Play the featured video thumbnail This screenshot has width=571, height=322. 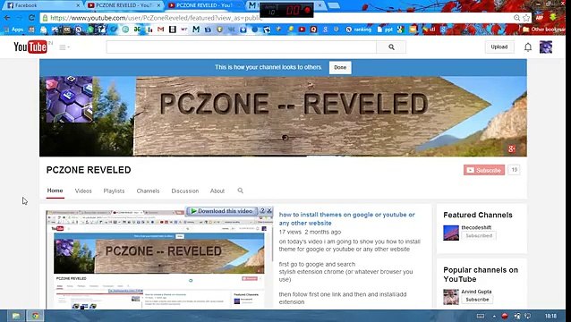click(x=159, y=259)
